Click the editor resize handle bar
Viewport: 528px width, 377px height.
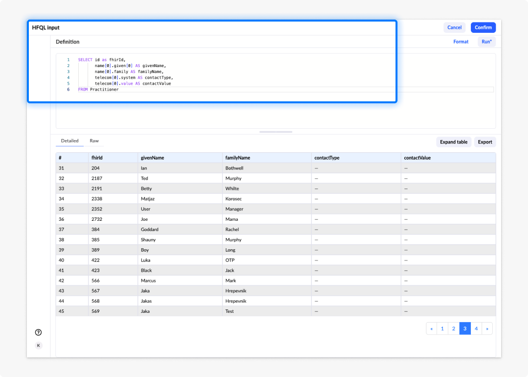(276, 132)
